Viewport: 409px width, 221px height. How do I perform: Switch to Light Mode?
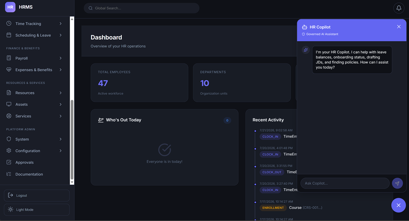tap(37, 210)
